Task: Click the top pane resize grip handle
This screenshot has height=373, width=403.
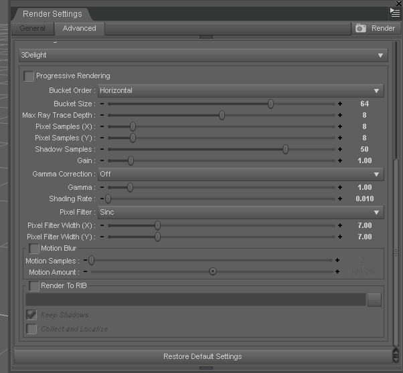Action: [206, 37]
